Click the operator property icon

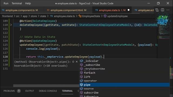81,81
